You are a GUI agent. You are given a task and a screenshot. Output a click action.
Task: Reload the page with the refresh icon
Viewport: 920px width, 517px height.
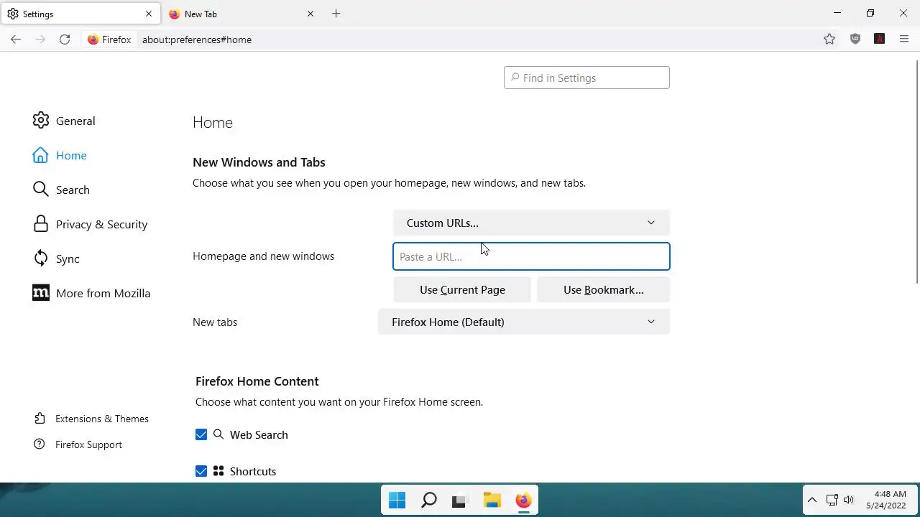[x=65, y=39]
